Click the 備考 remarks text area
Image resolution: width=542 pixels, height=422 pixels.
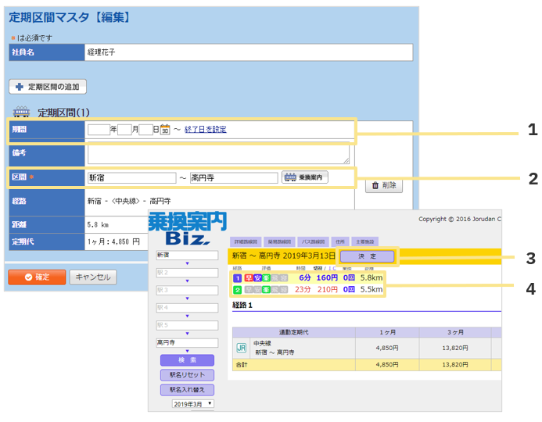[219, 153]
